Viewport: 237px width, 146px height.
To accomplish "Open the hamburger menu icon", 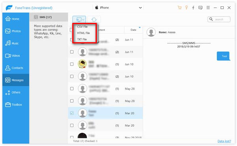I will tap(208, 7).
